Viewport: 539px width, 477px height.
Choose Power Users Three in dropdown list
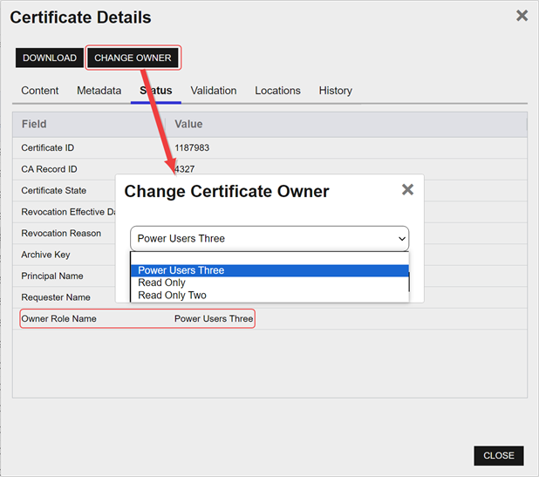[x=181, y=270]
